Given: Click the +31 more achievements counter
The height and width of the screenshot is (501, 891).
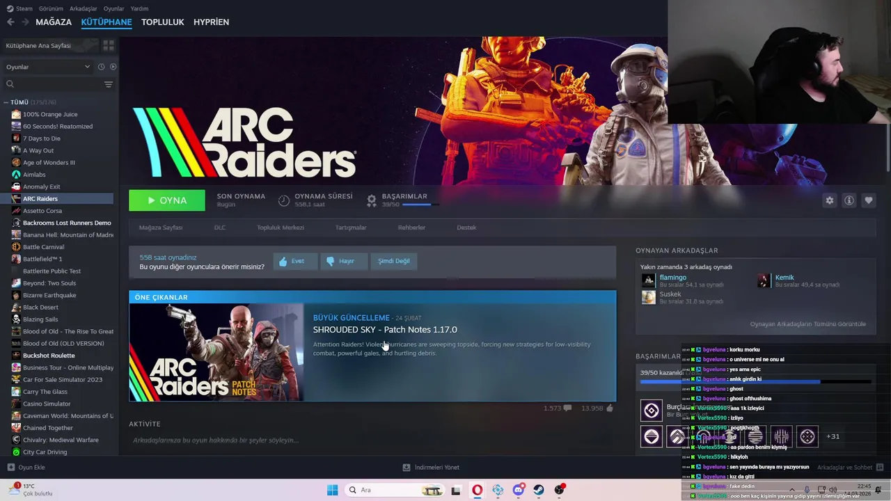Looking at the screenshot, I should 833,436.
